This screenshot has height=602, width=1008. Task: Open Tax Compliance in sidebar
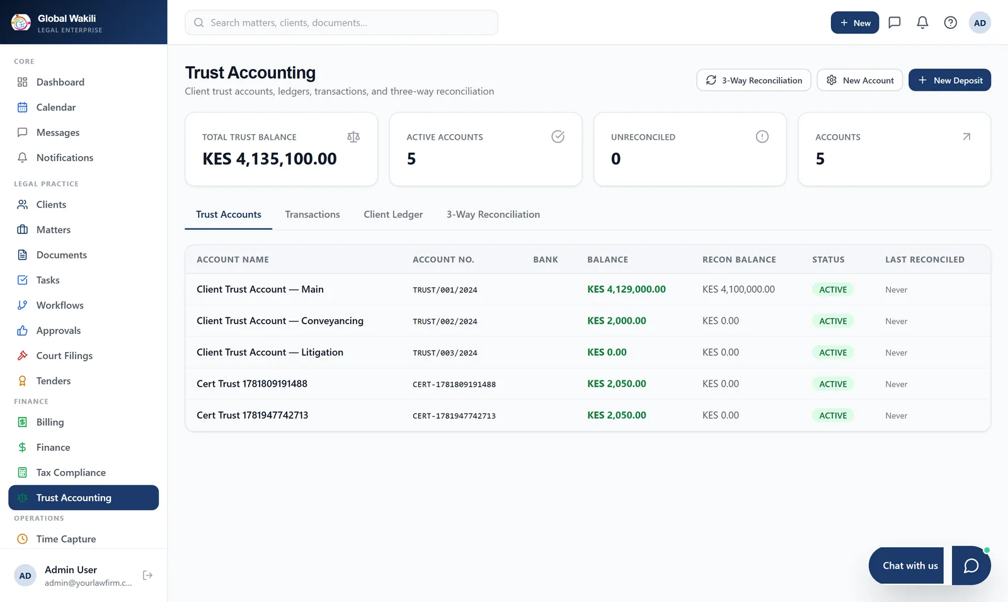(x=83, y=472)
